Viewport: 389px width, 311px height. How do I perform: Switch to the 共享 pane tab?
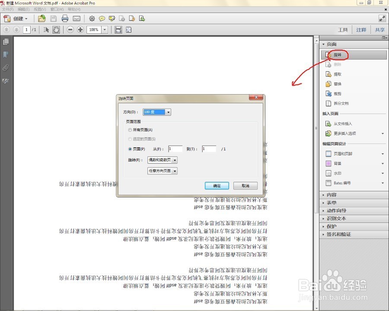379,30
